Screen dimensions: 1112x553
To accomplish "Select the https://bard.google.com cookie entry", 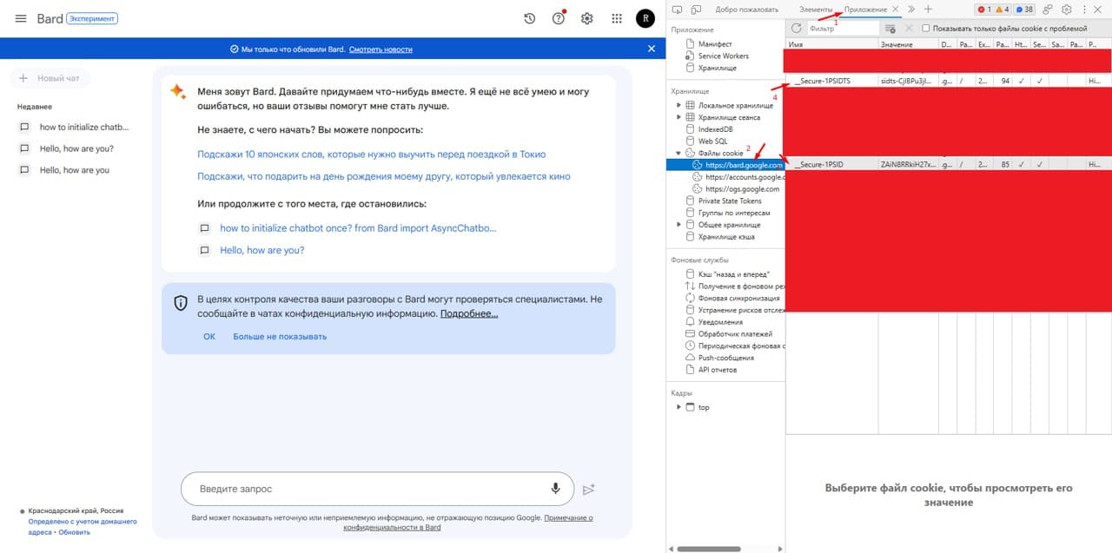I will click(x=744, y=165).
